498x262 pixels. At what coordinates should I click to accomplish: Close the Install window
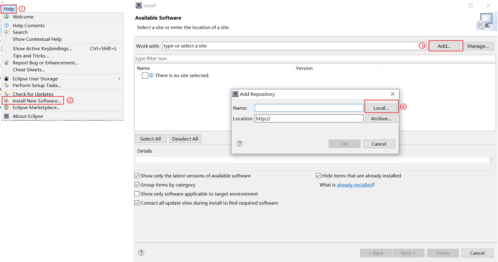[488, 5]
